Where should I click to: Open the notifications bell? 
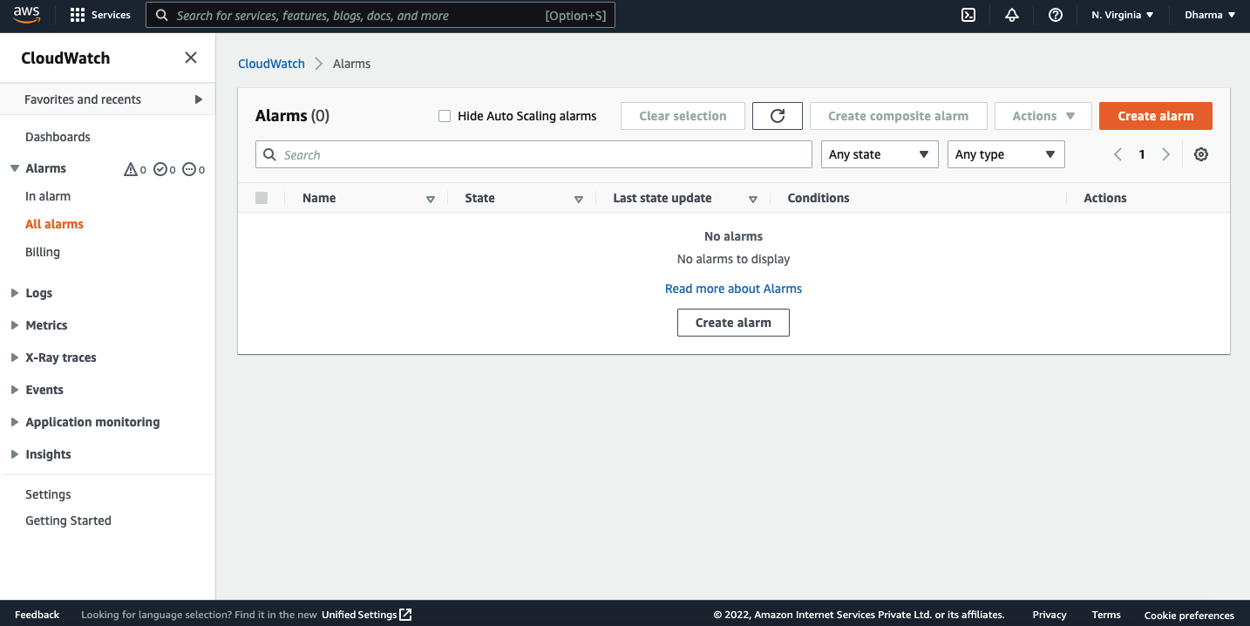(1012, 15)
